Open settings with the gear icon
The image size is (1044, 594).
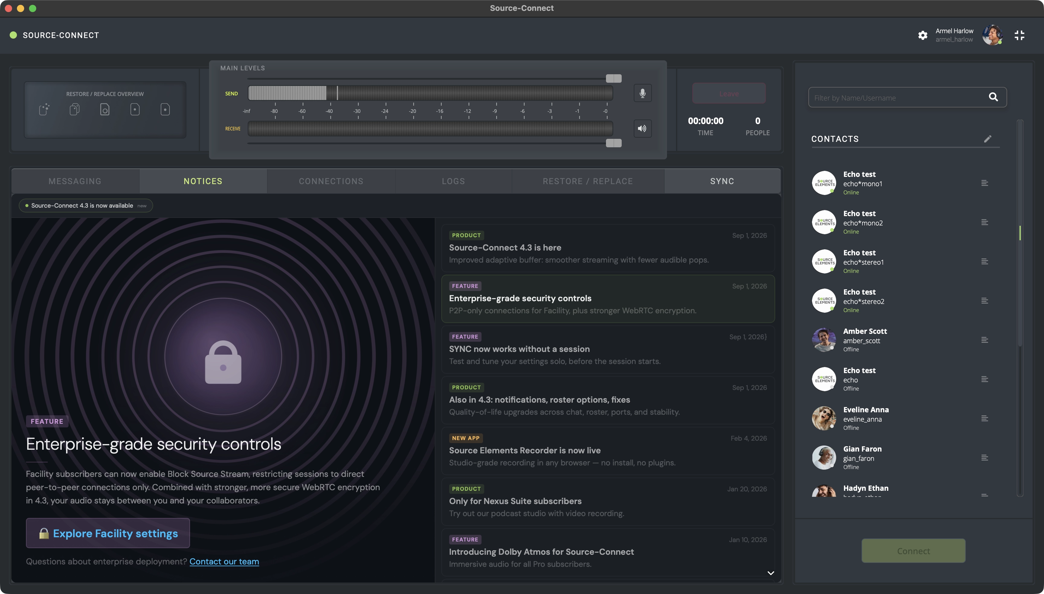pos(922,36)
